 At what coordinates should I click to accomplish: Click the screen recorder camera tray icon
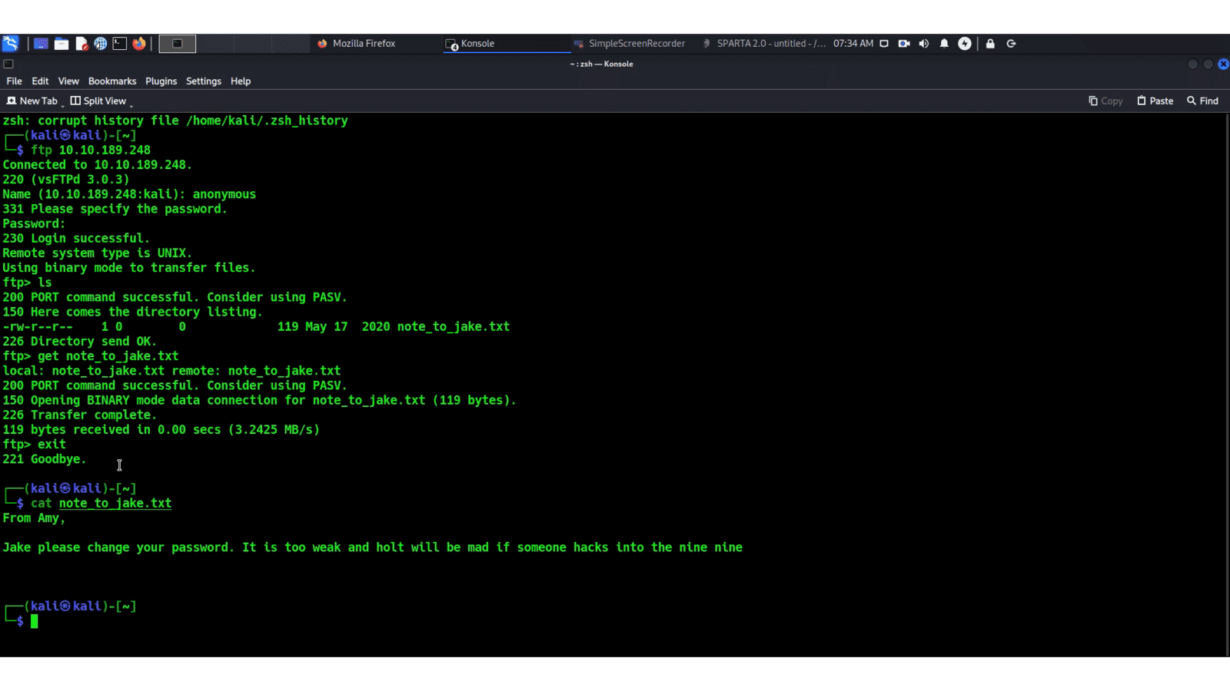904,44
